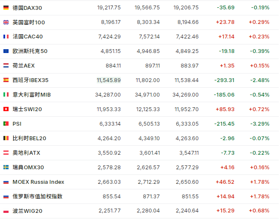
Task: Click the 8,303.34 high value for 英国富时100
Action: (x=147, y=22)
